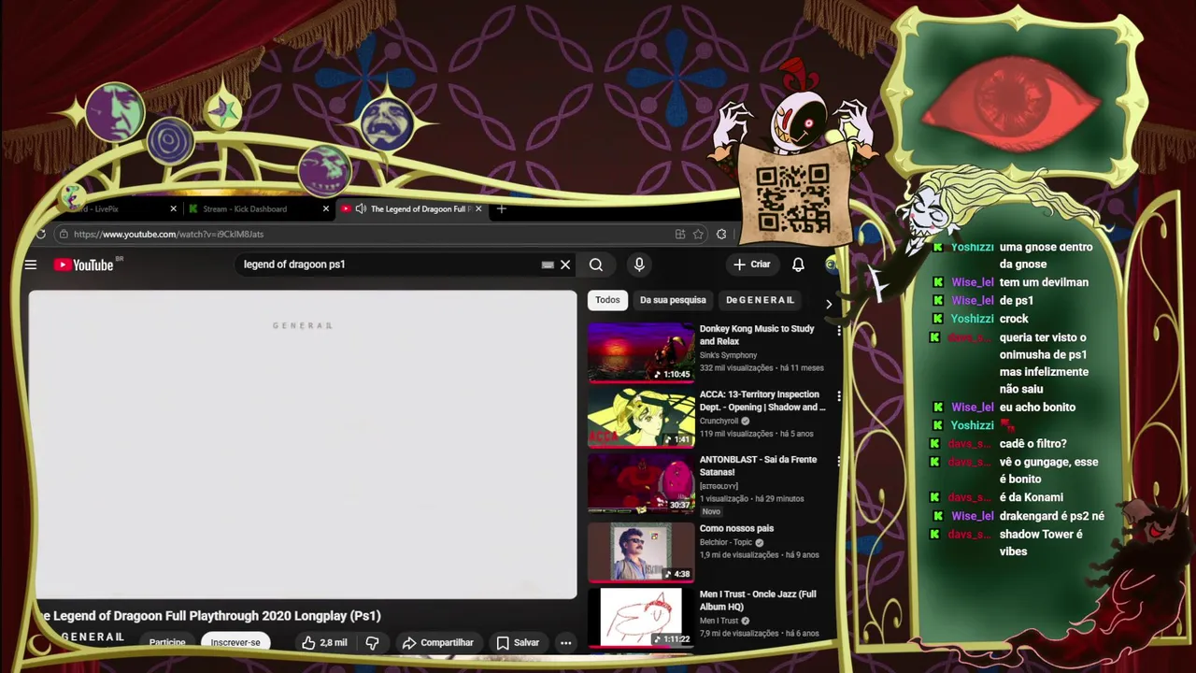The width and height of the screenshot is (1196, 673).
Task: Show more filter chips with right arrow
Action: point(828,304)
